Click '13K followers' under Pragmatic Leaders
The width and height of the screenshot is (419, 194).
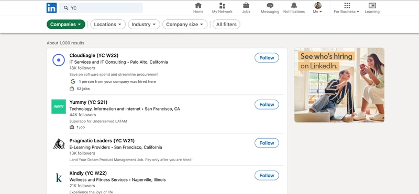tap(82, 153)
